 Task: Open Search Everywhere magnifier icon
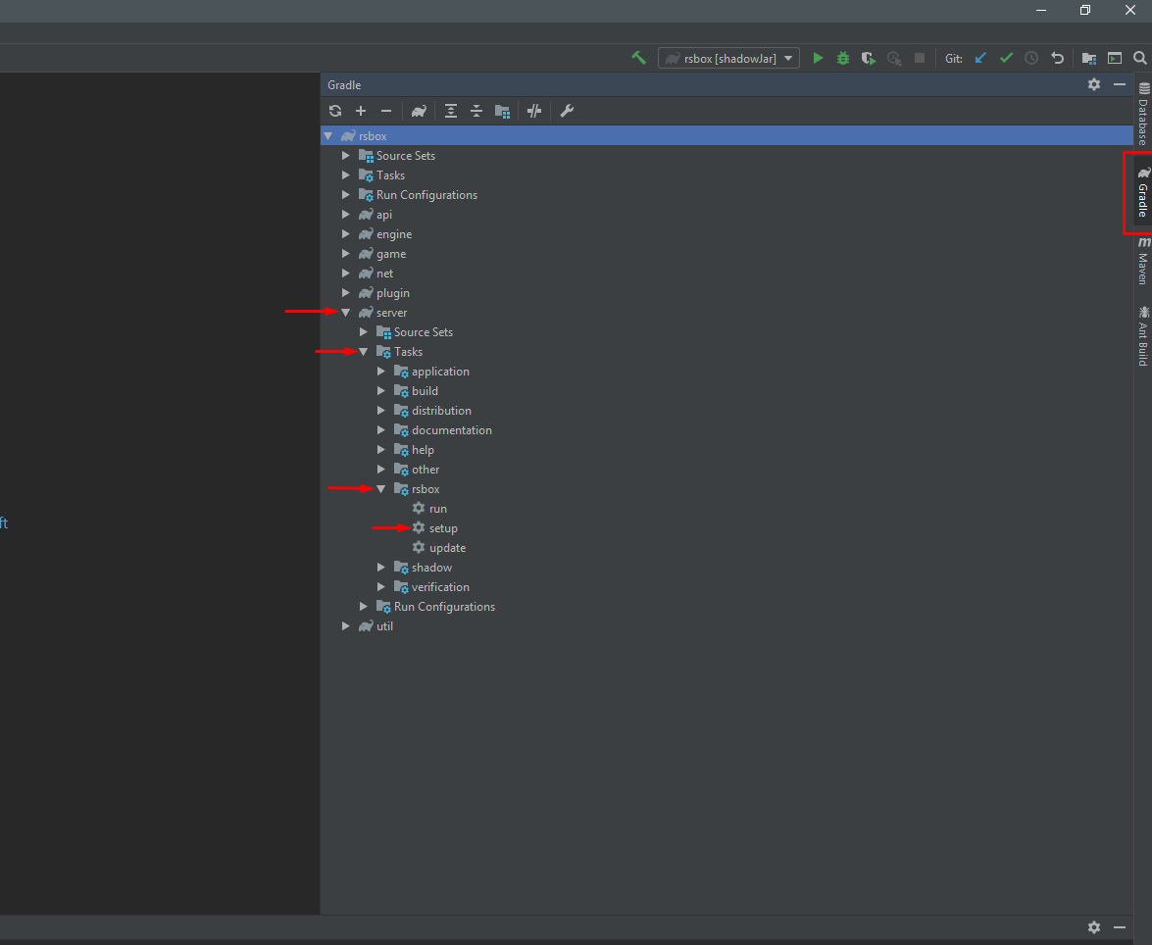pyautogui.click(x=1139, y=58)
